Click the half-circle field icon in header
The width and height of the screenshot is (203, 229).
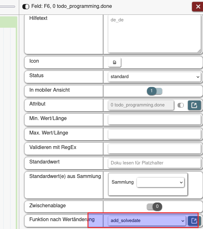[26, 6]
